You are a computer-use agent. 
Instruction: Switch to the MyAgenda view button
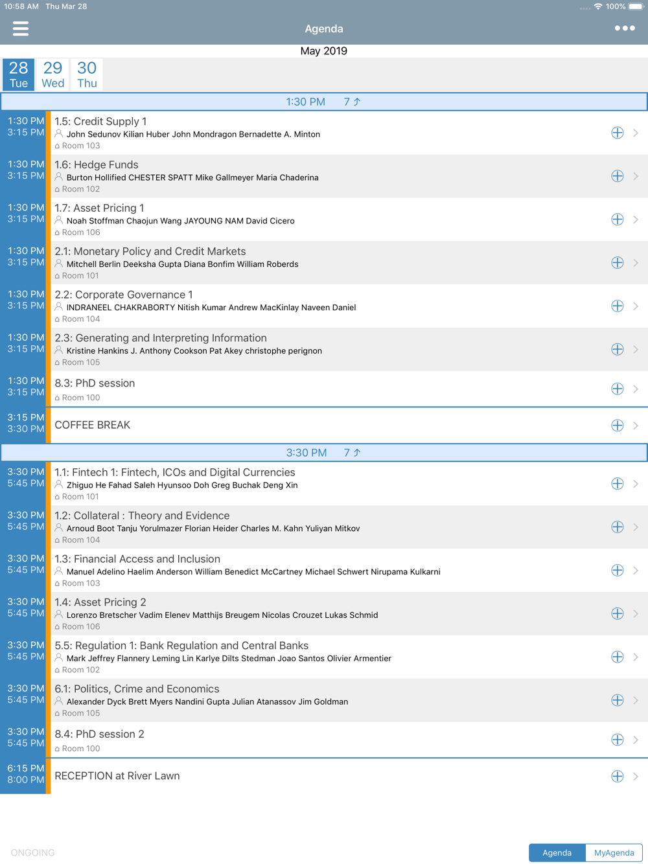(x=614, y=852)
